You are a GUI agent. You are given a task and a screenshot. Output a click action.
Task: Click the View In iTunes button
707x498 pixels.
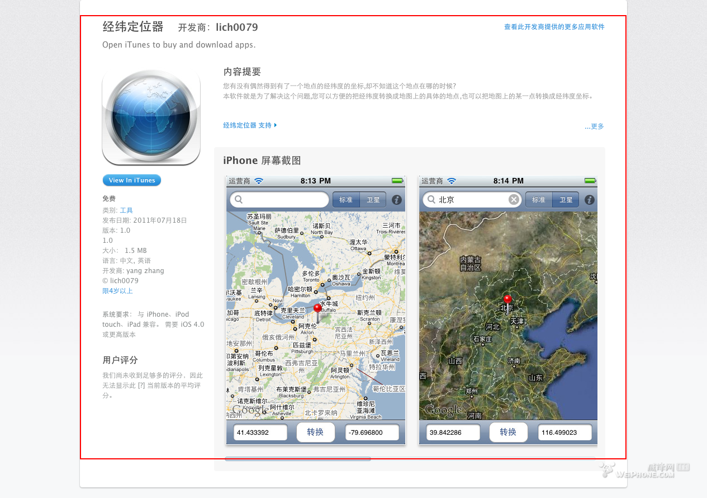click(x=132, y=180)
